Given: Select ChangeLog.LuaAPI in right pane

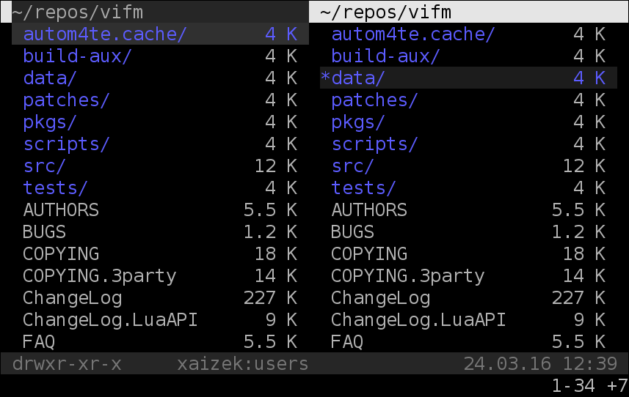Looking at the screenshot, I should pyautogui.click(x=468, y=320).
